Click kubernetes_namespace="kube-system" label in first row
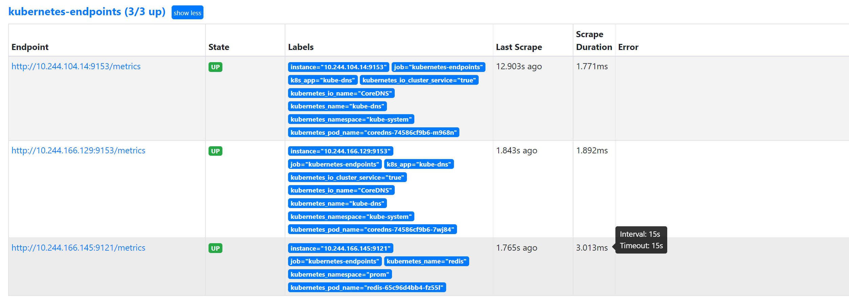The height and width of the screenshot is (305, 849). coord(351,119)
